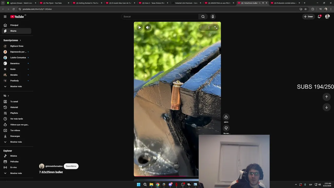334x188 pixels.
Task: Open the YouTube hamburger guide menu
Action: (5, 16)
